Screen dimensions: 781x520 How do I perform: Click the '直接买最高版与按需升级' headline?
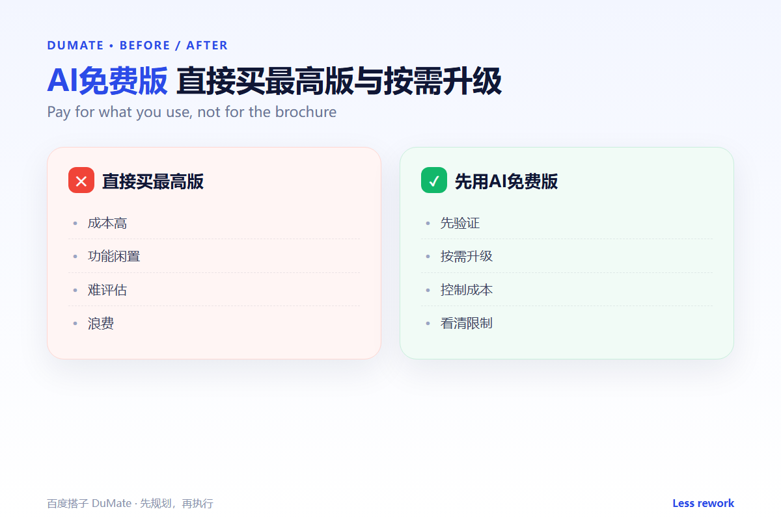point(338,81)
